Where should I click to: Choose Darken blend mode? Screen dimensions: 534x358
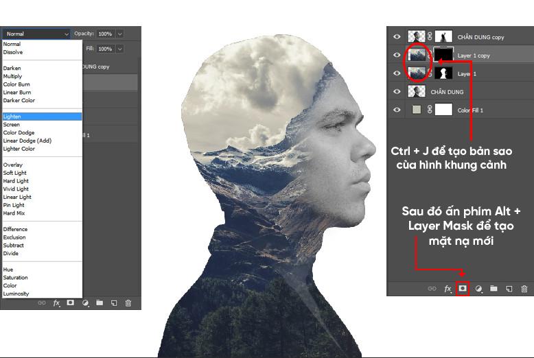(x=42, y=68)
